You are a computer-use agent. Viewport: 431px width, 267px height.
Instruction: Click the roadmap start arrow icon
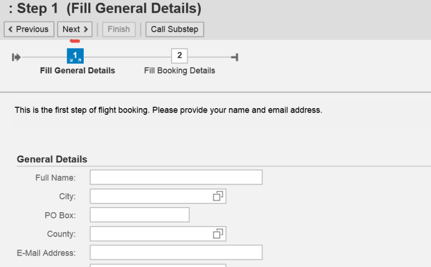(16, 57)
